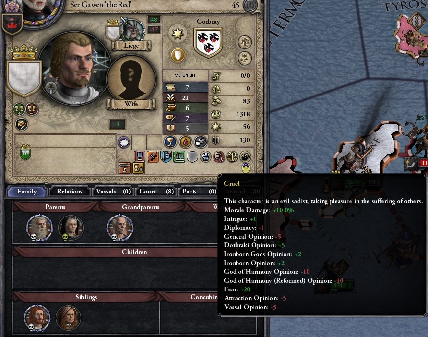Click the dynasty tree button
The image size is (428, 337).
coord(244,42)
